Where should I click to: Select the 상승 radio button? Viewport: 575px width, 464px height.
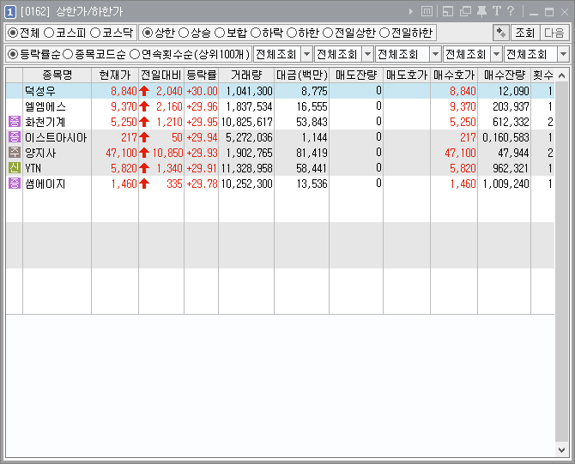(184, 33)
